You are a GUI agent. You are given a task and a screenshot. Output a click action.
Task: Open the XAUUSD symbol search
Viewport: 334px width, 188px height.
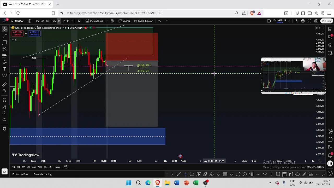click(17, 21)
